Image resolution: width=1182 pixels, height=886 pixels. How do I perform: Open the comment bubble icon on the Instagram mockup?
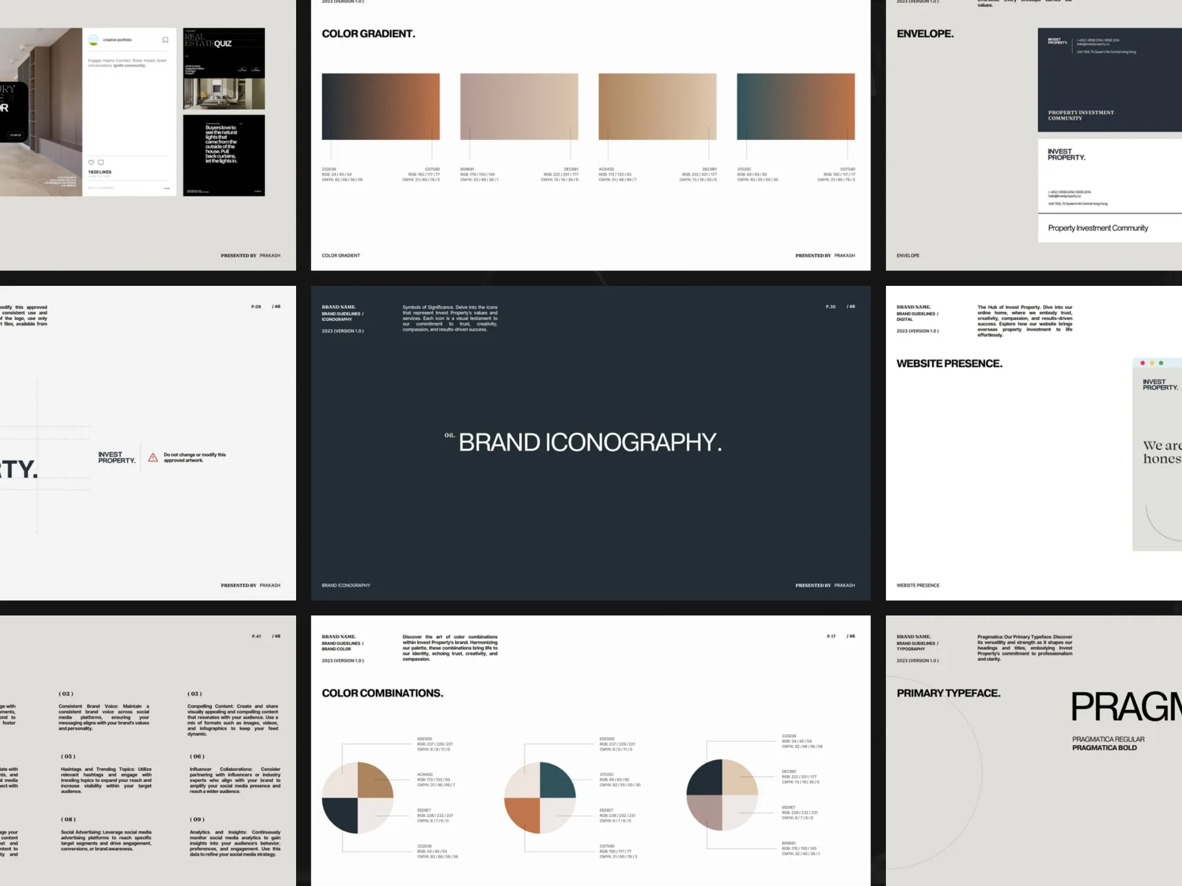(101, 162)
